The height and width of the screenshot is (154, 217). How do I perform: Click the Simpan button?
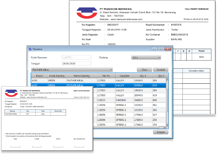(x=161, y=132)
